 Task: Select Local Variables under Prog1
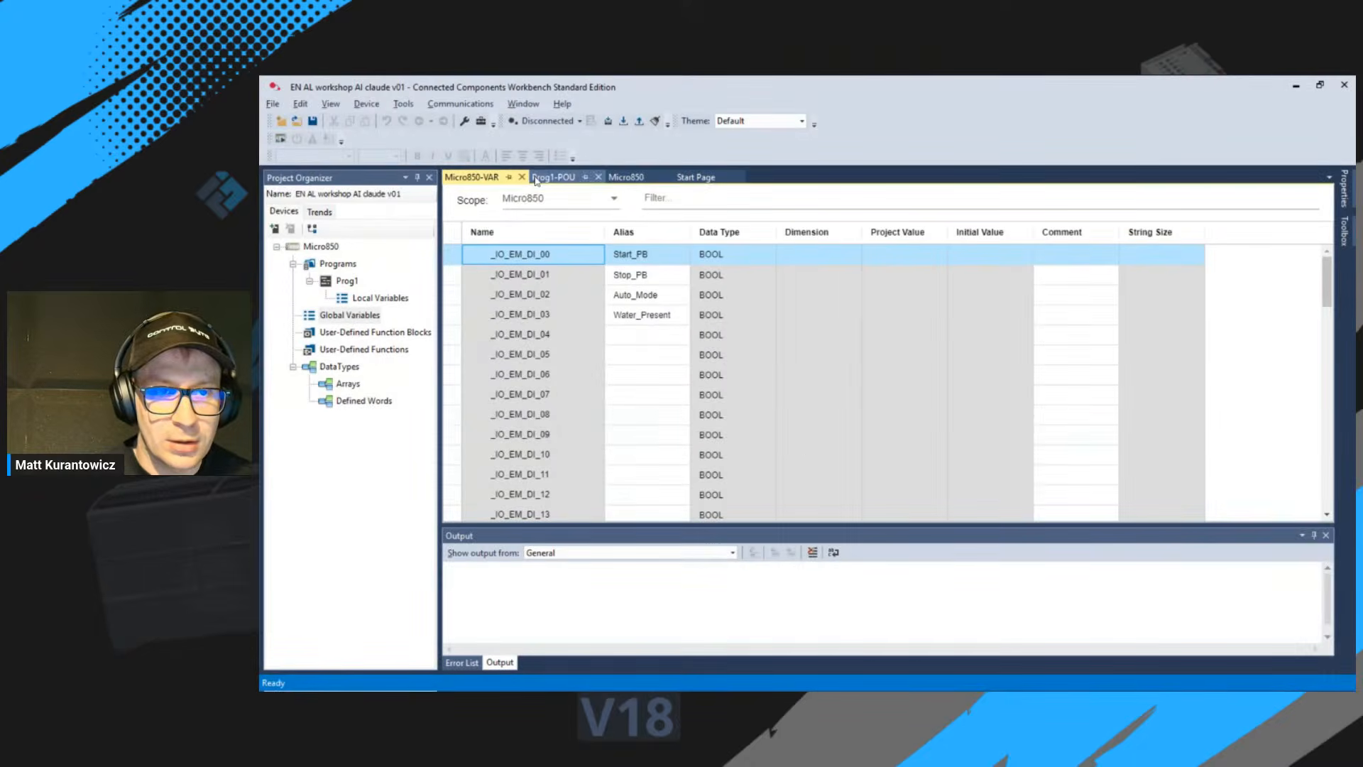point(380,298)
